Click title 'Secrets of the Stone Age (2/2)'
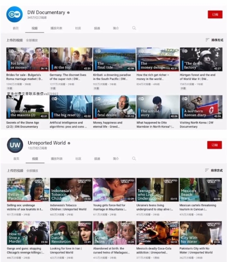The image size is (227, 262). (x=23, y=125)
